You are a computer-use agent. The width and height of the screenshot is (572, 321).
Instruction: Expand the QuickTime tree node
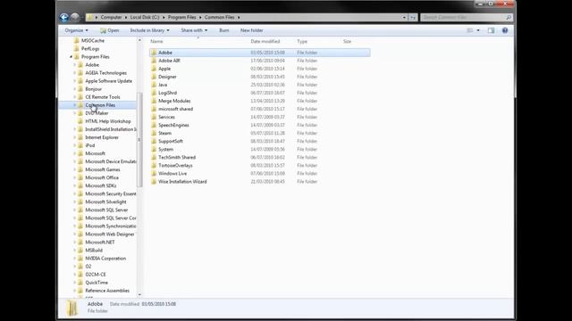point(75,283)
